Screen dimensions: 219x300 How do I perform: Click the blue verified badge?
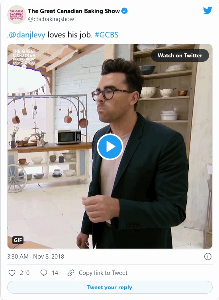125,11
